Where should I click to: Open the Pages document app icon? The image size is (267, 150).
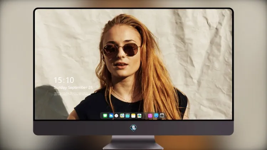[122, 116]
